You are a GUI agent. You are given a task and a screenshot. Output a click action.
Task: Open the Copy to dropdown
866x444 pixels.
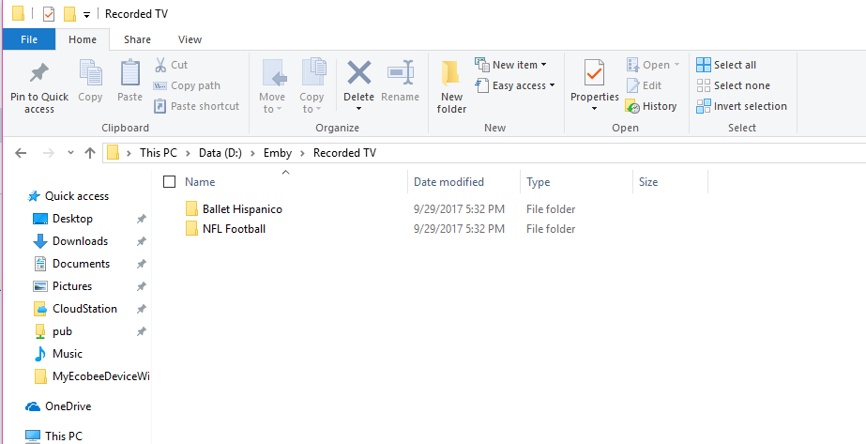coord(311,86)
